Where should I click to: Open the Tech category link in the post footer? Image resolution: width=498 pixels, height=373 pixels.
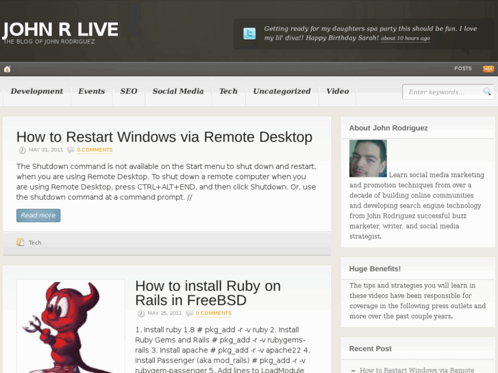(x=35, y=243)
